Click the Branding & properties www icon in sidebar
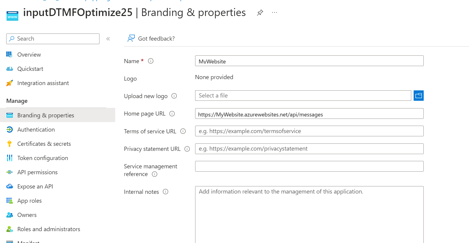Screen dimensions: 469x243 pos(9,115)
